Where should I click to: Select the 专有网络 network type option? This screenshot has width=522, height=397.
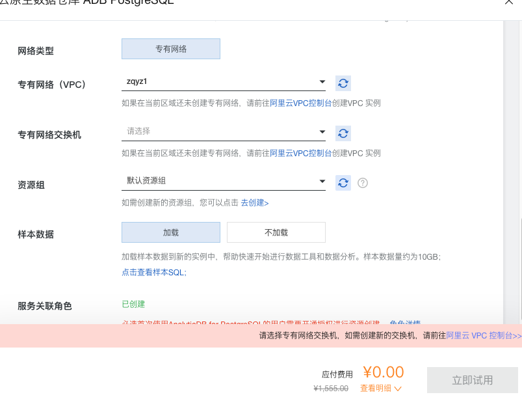tap(170, 49)
